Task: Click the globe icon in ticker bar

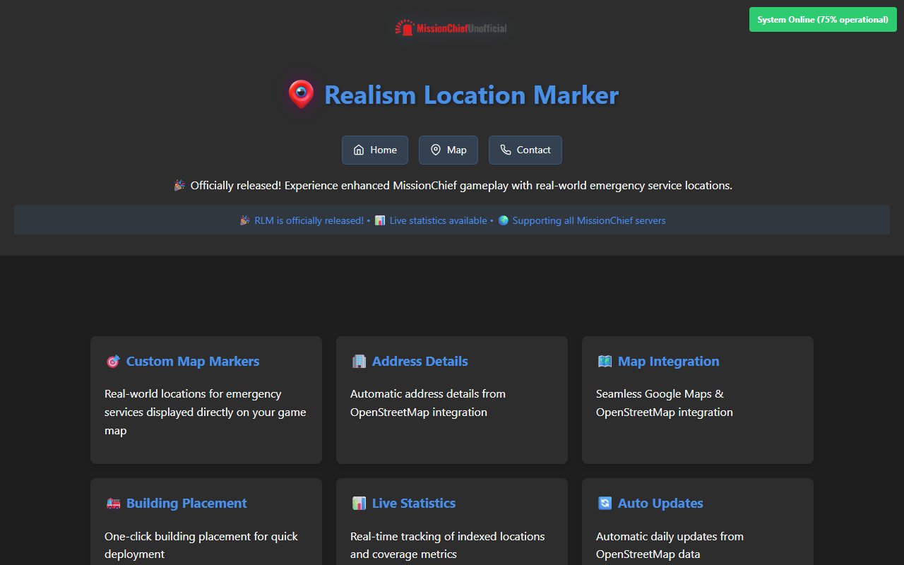Action: [504, 220]
